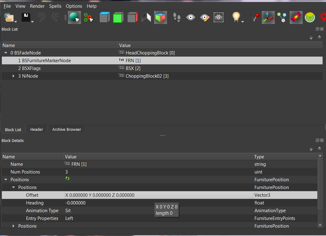Sort by Block Details Type column header
Image resolution: width=326 pixels, height=236 pixels.
coord(285,157)
